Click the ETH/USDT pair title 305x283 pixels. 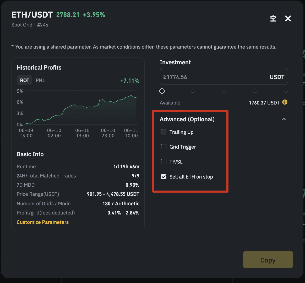(x=32, y=15)
